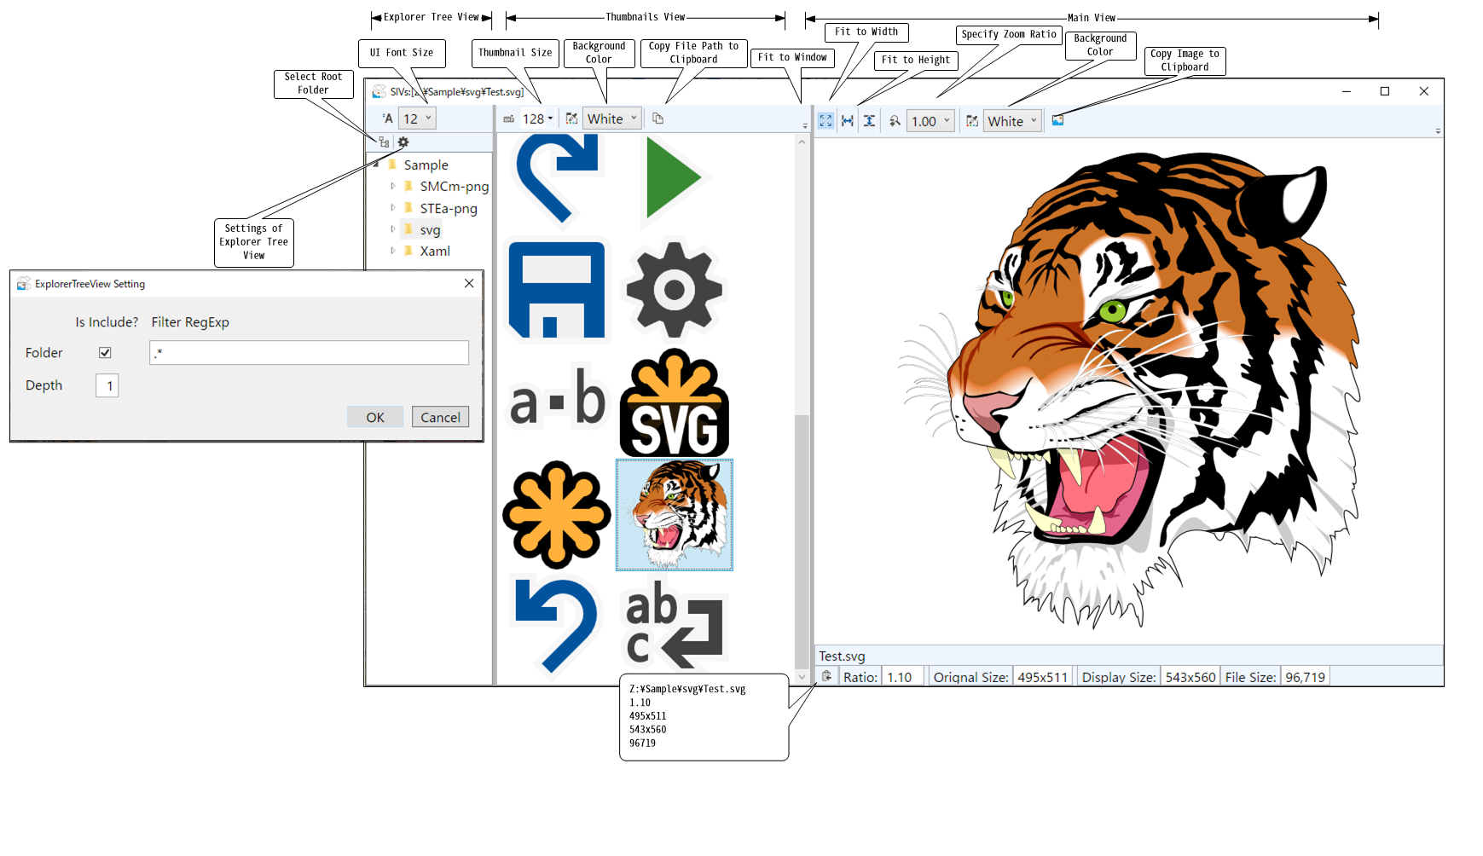Select the blue floppy disk thumbnail

pos(556,290)
